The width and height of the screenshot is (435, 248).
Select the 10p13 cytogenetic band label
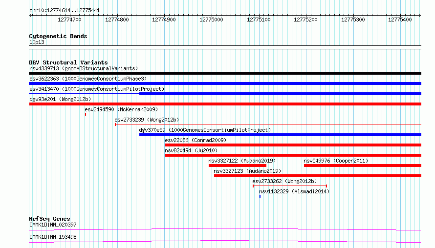click(37, 42)
